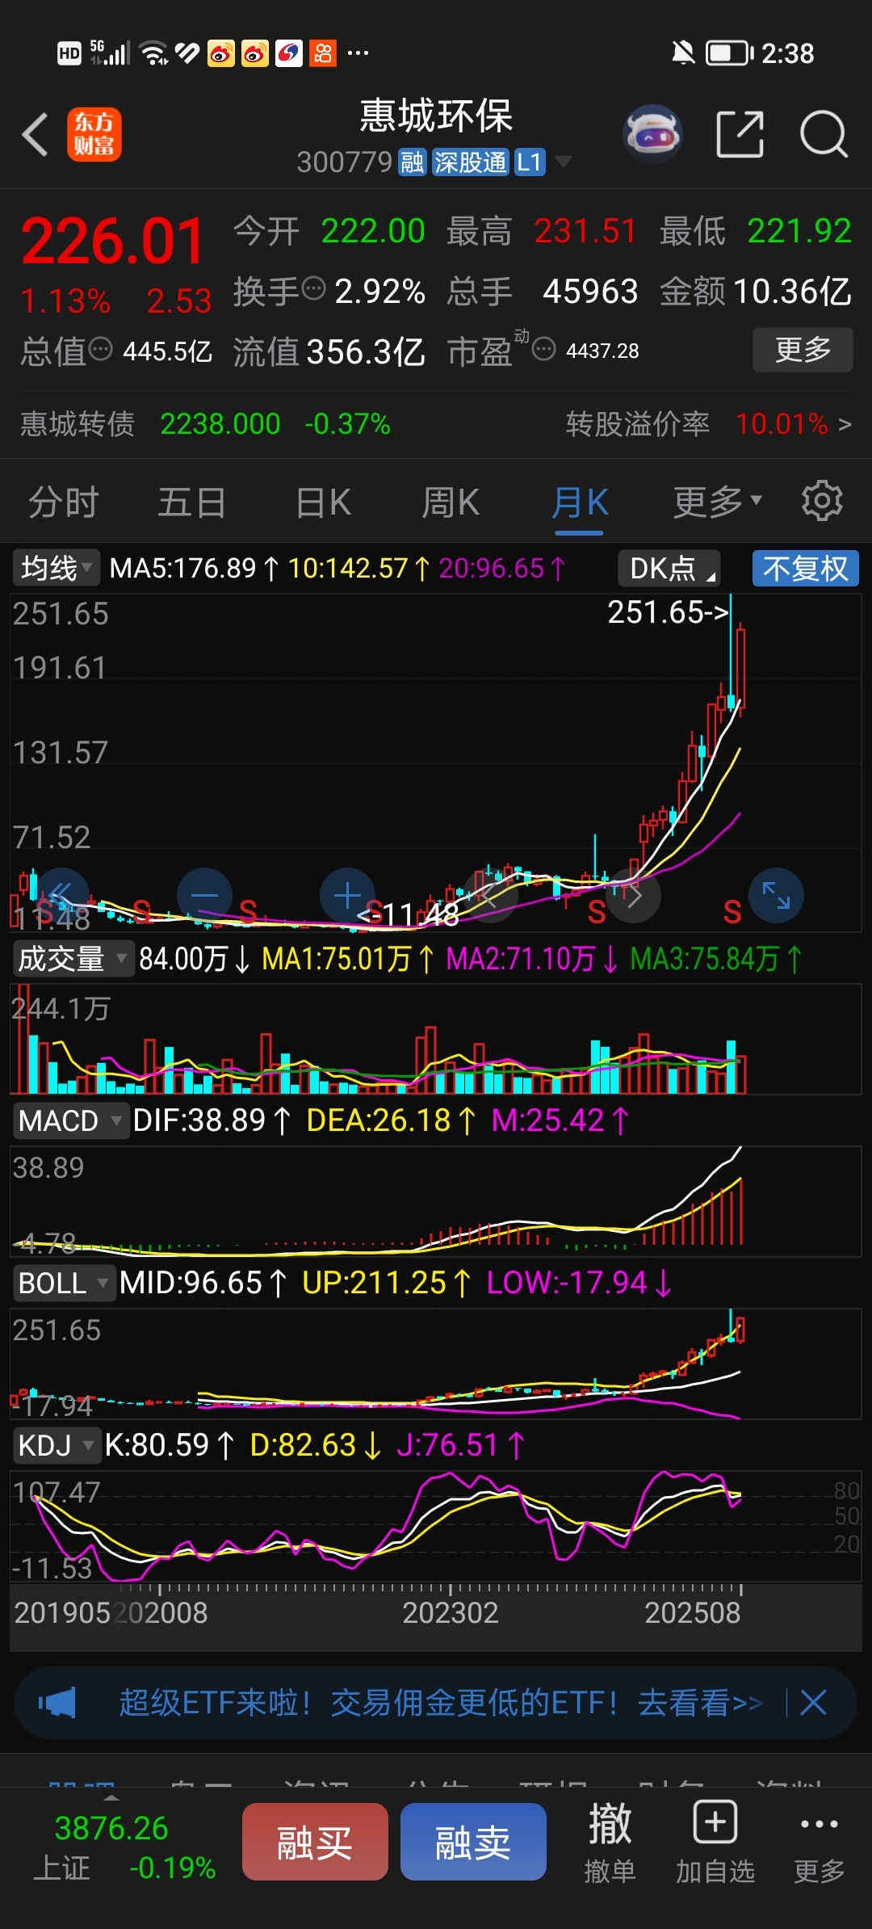
Task: Tap 融买 margin buy button
Action: [315, 1842]
